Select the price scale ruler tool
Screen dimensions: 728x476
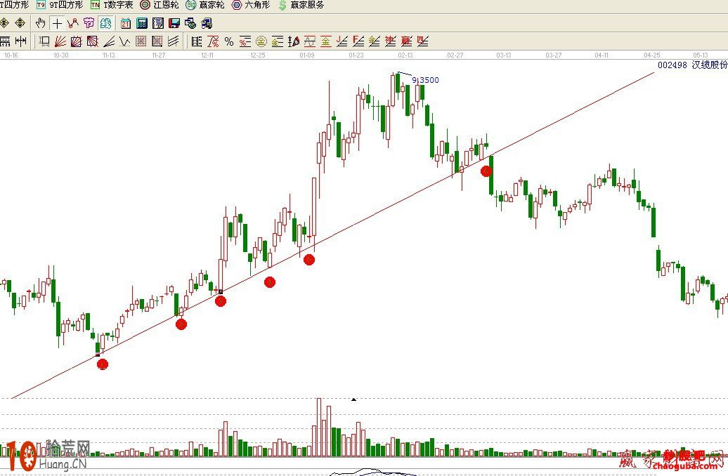point(197,41)
